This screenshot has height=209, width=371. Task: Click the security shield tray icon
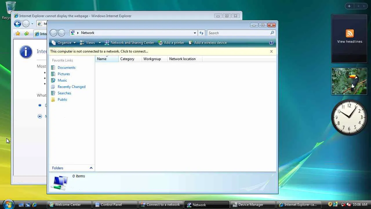pos(330,205)
